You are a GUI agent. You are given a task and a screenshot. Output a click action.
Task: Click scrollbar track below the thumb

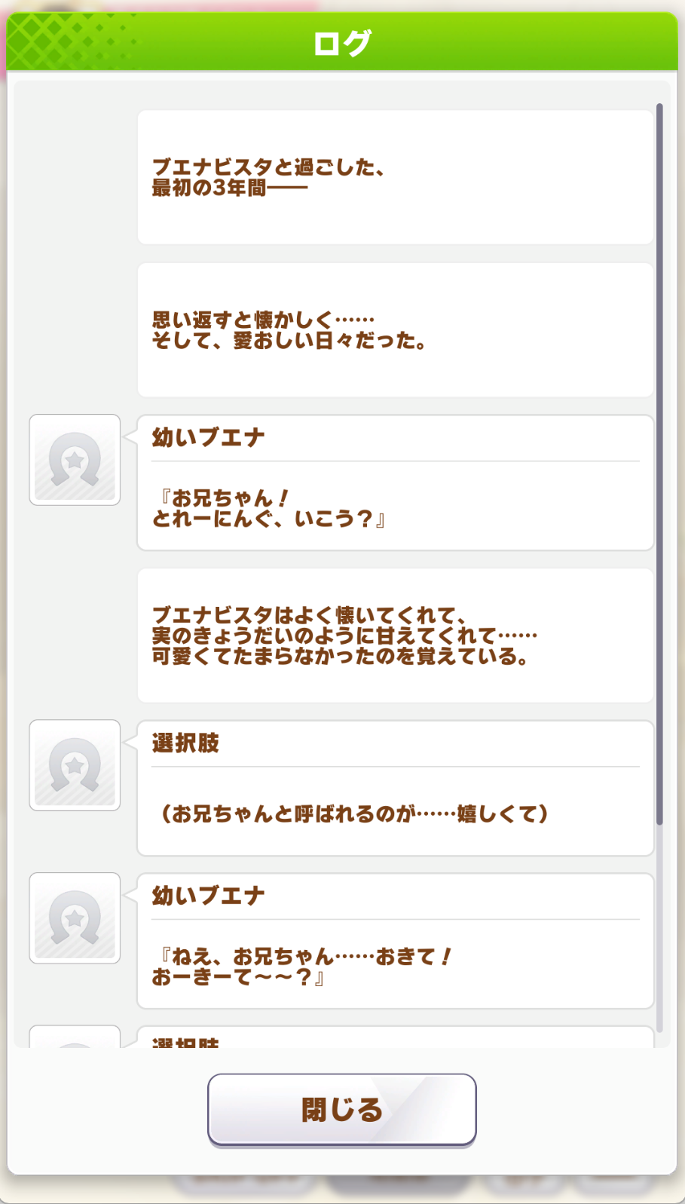pyautogui.click(x=659, y=927)
